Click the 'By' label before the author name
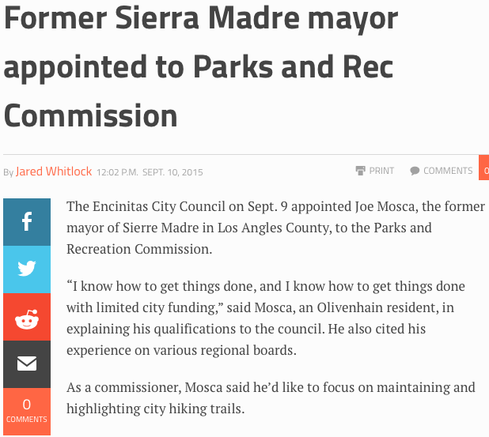 pos(9,172)
